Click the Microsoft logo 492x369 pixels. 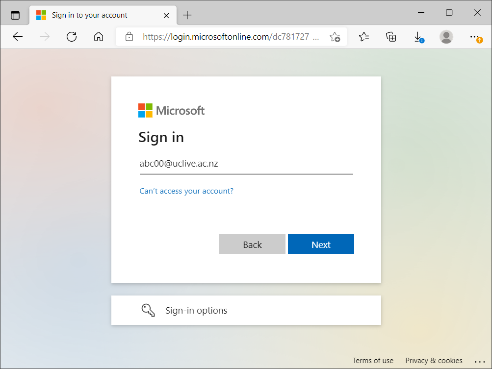click(x=171, y=110)
